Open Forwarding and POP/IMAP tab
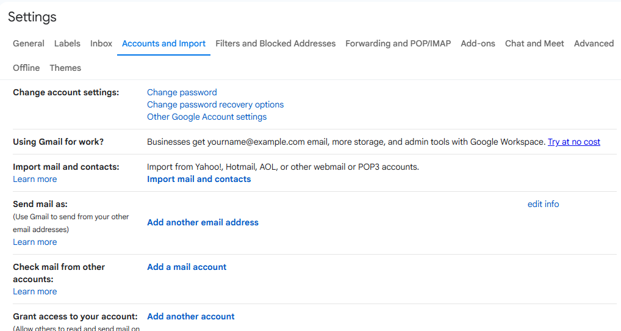Image resolution: width=621 pixels, height=331 pixels. pos(398,43)
